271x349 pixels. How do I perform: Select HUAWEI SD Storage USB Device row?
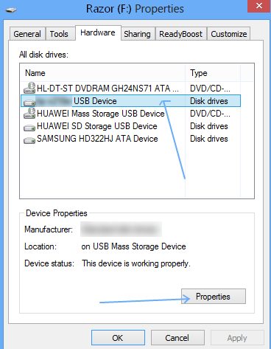(130, 126)
